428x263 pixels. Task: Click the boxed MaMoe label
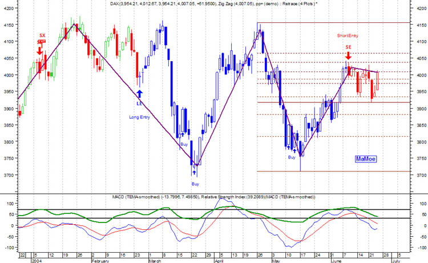point(366,159)
